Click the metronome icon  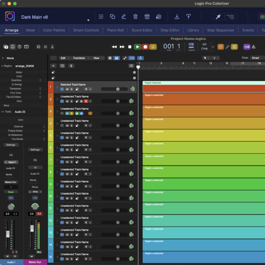(x=254, y=47)
